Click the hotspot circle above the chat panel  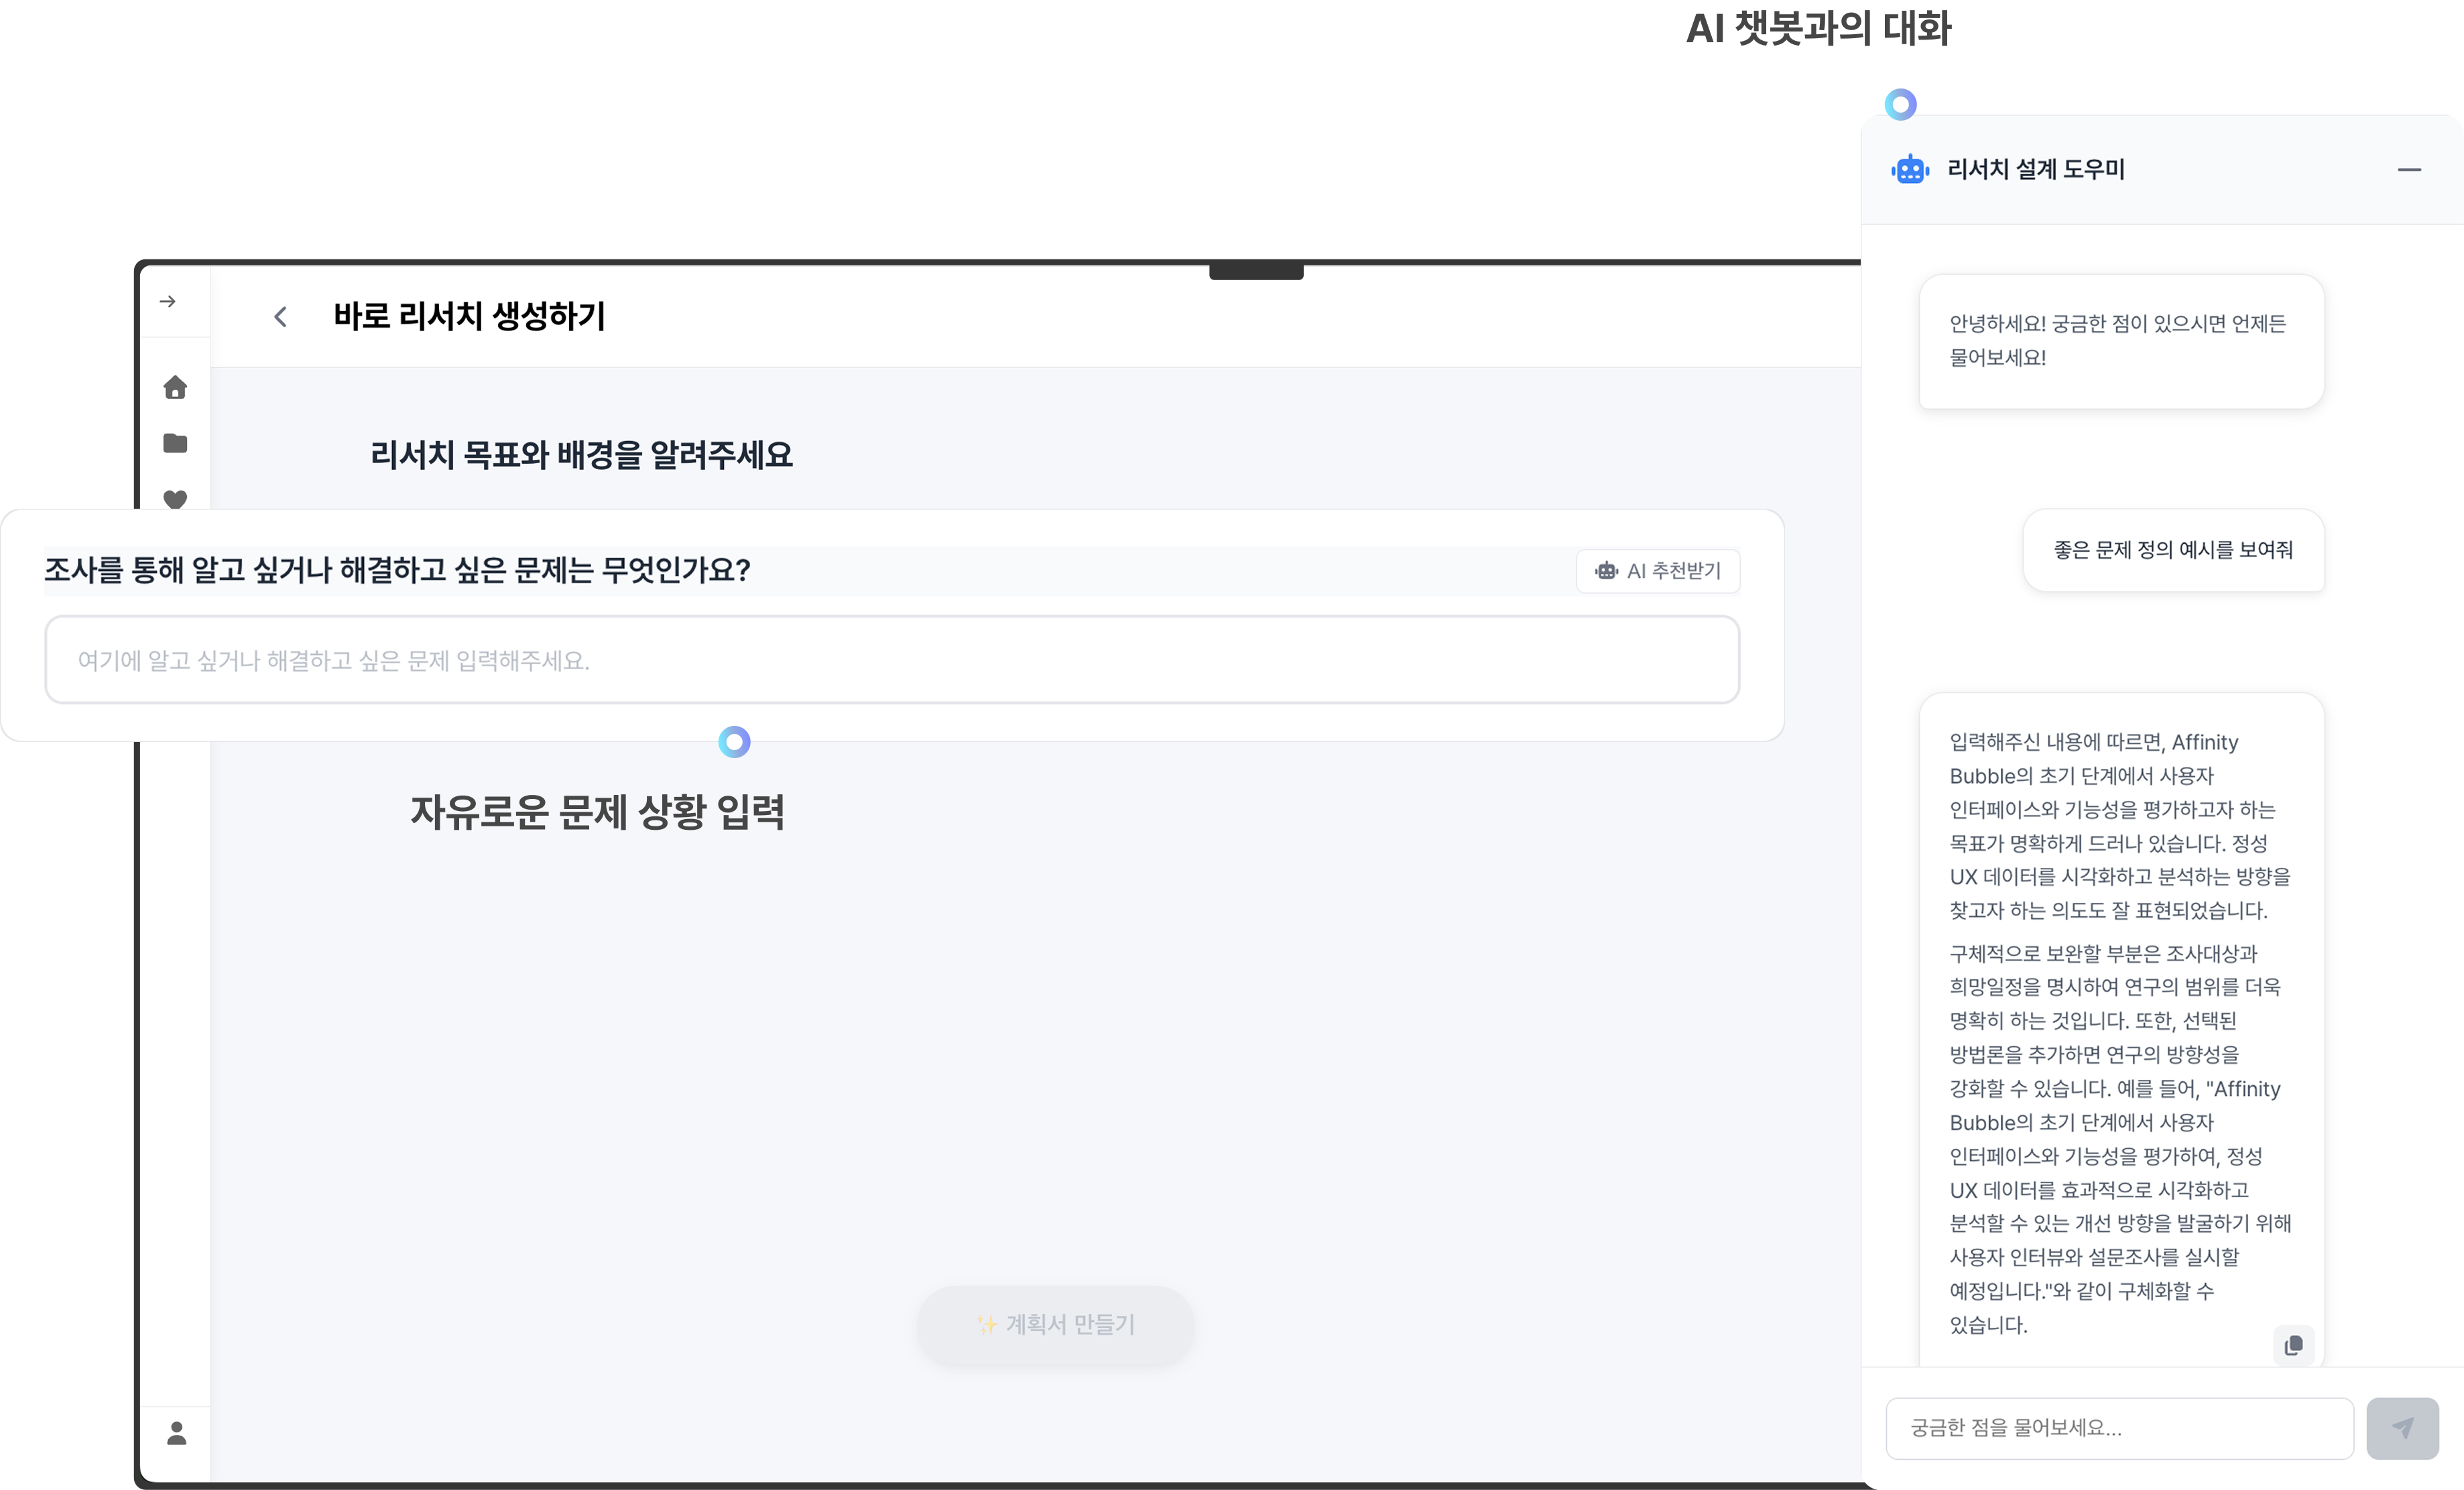click(1900, 104)
